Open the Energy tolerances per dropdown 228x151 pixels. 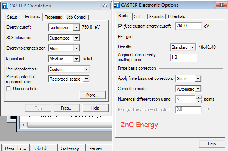76,48
